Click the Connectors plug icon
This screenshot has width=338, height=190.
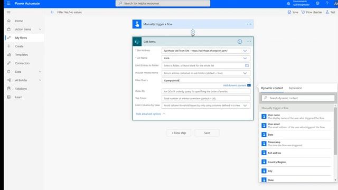(9, 63)
